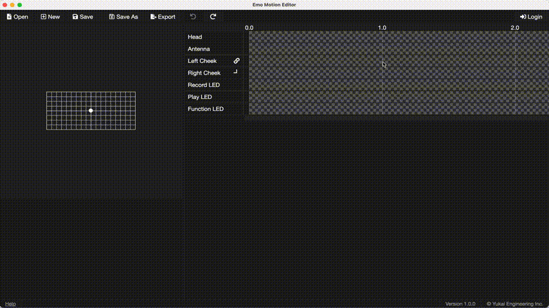Open the Help link
549x308 pixels.
pyautogui.click(x=10, y=304)
